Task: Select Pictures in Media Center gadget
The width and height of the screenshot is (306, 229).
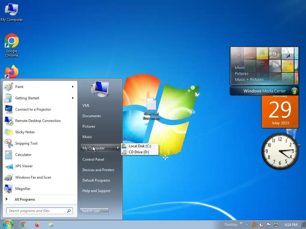Action: point(241,74)
